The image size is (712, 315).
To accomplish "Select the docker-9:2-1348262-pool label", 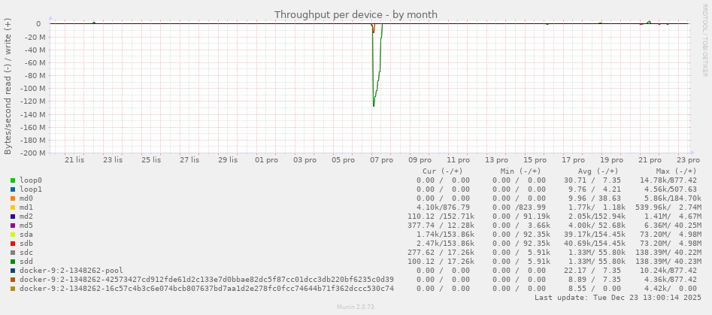I will (71, 271).
